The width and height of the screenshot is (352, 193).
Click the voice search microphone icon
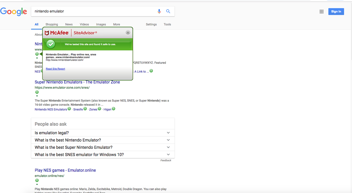pyautogui.click(x=159, y=11)
